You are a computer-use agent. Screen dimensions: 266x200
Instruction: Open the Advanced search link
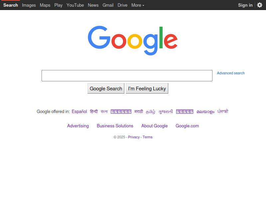point(231,73)
